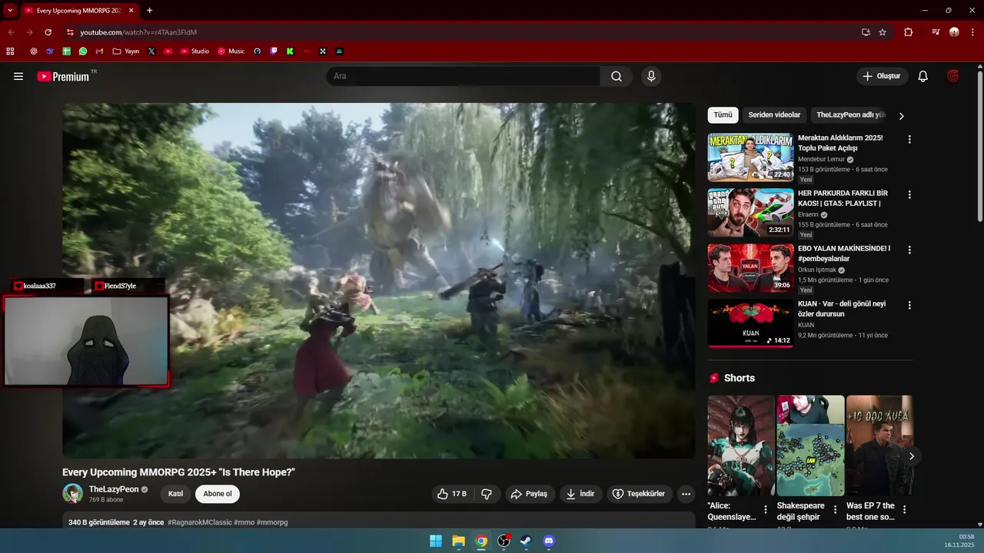Select the Seriden videolar chip
Image resolution: width=984 pixels, height=553 pixels.
774,115
